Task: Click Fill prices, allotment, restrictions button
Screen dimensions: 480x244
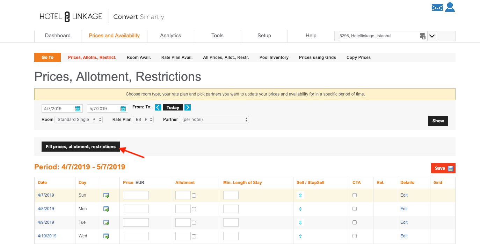Action: tap(81, 147)
